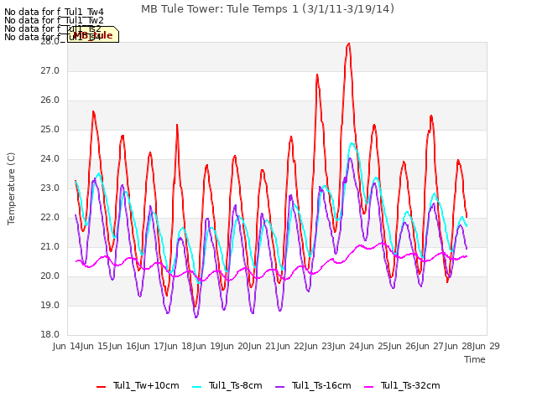The width and height of the screenshot is (537, 402).
Task: Select the Tul1_Ts-32cm legend label
Action: [x=410, y=385]
